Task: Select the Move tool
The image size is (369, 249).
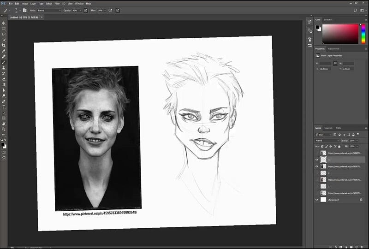Action: coord(4,23)
